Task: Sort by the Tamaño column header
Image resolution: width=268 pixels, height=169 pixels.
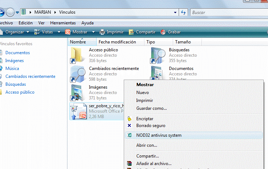Action: [187, 42]
